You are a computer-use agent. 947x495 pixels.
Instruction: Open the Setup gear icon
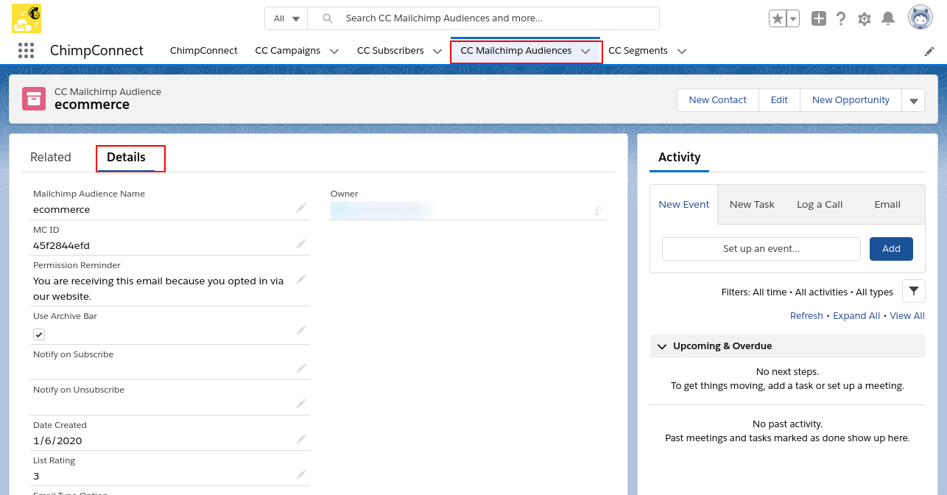point(865,19)
